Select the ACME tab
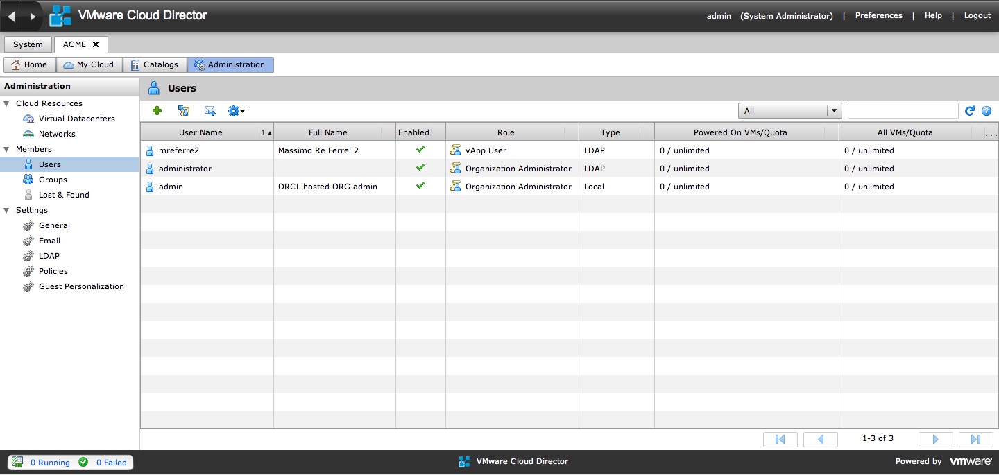 tap(75, 44)
